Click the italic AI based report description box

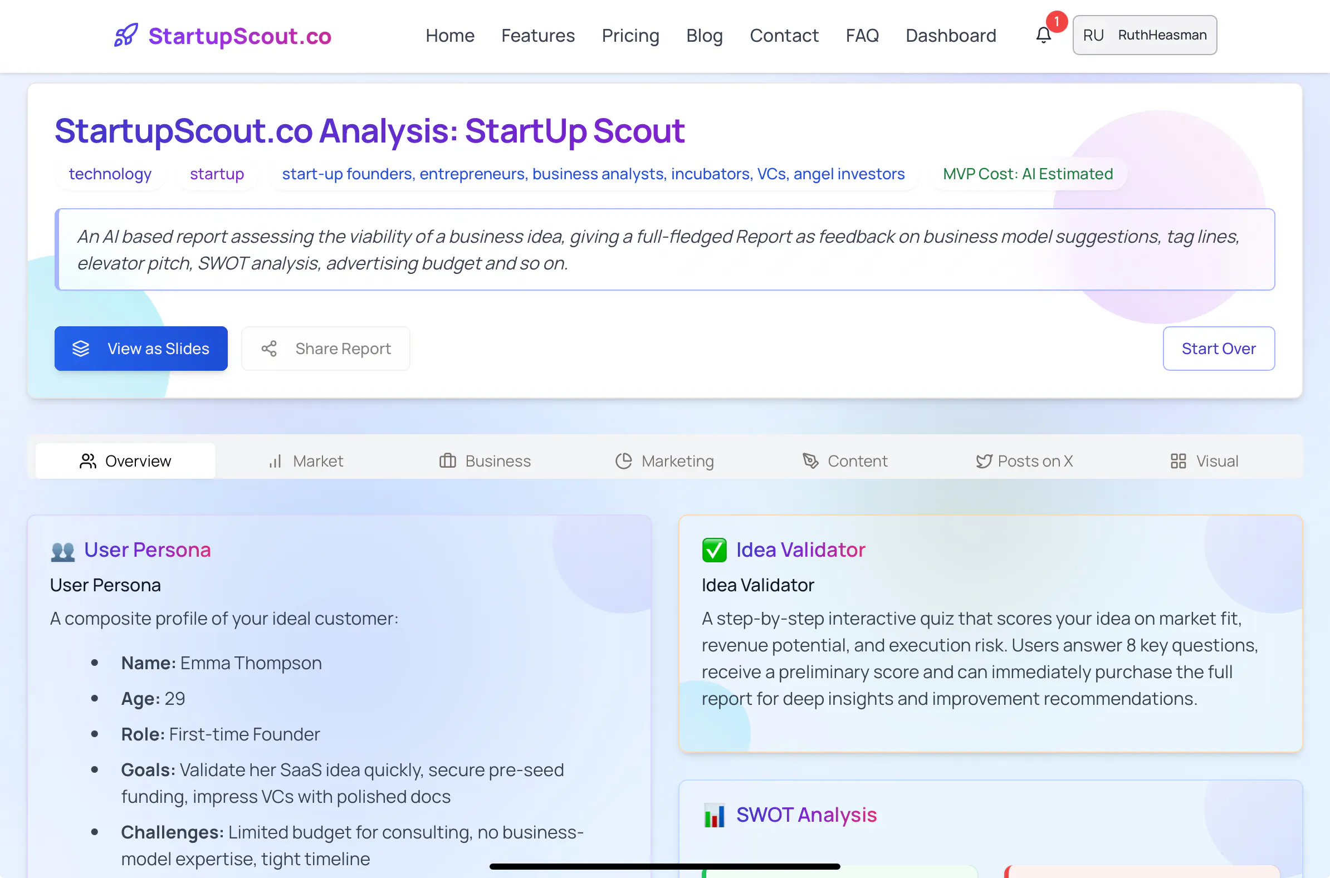pos(664,250)
